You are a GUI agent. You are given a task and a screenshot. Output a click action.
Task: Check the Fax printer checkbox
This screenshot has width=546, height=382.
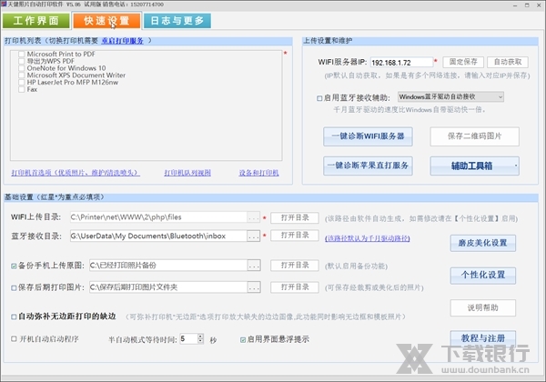(x=22, y=89)
